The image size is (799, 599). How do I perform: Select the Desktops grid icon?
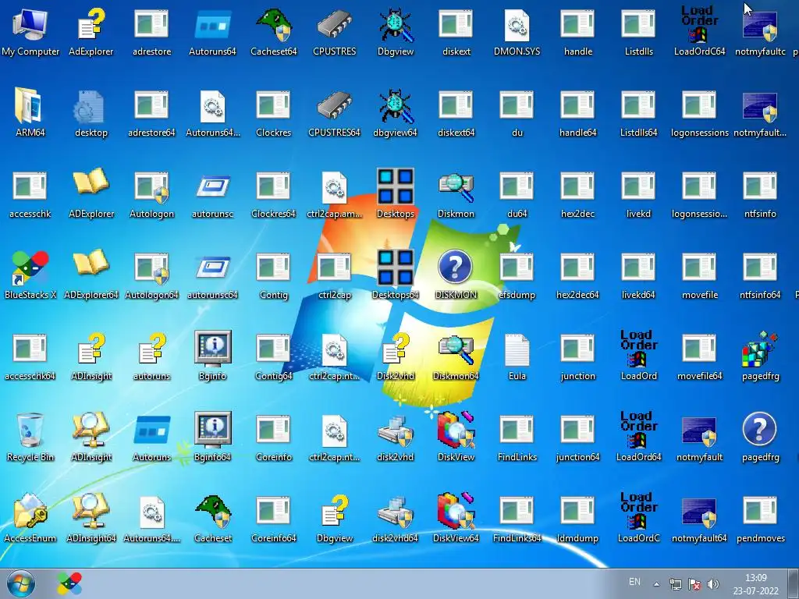click(x=395, y=194)
